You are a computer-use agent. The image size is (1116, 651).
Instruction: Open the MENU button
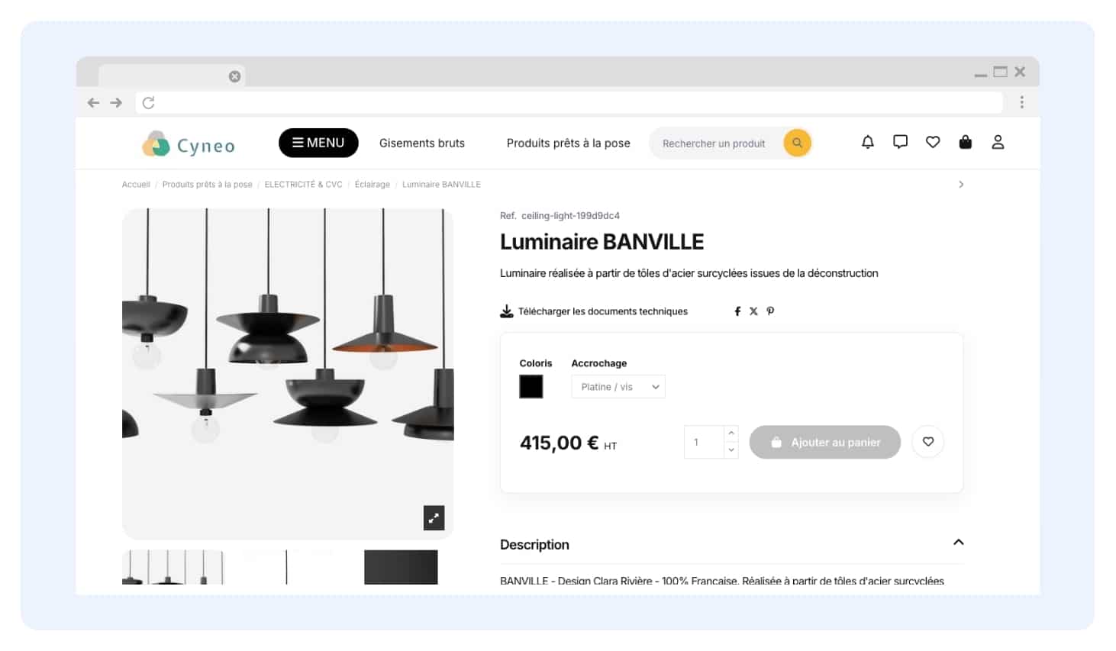318,143
